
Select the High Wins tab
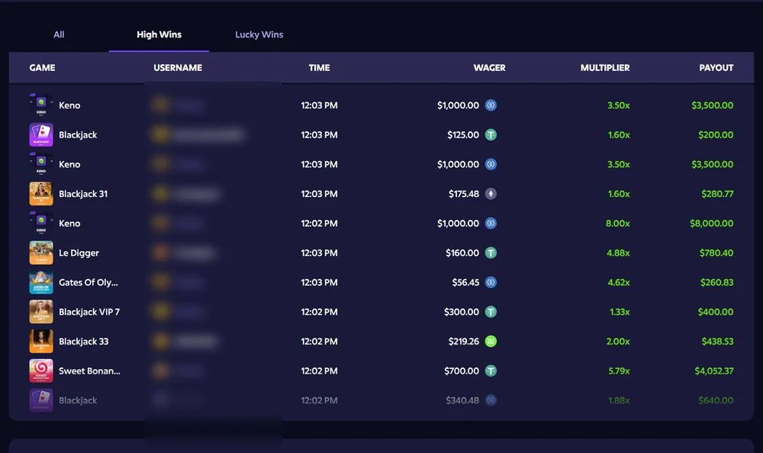[x=159, y=34]
